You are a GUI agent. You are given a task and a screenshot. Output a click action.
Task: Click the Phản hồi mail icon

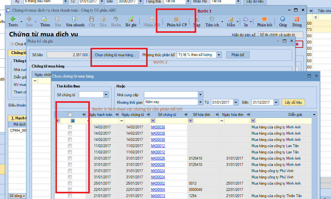tap(264, 19)
